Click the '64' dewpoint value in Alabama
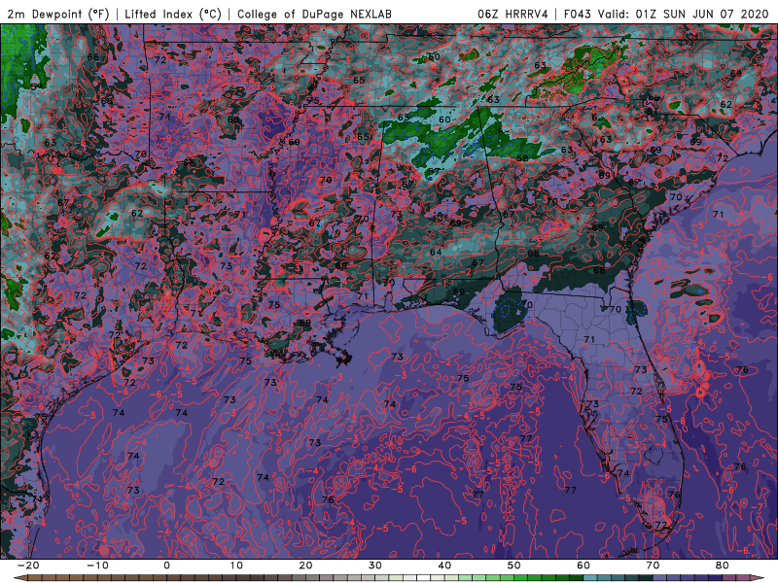This screenshot has width=778, height=583. point(436,253)
